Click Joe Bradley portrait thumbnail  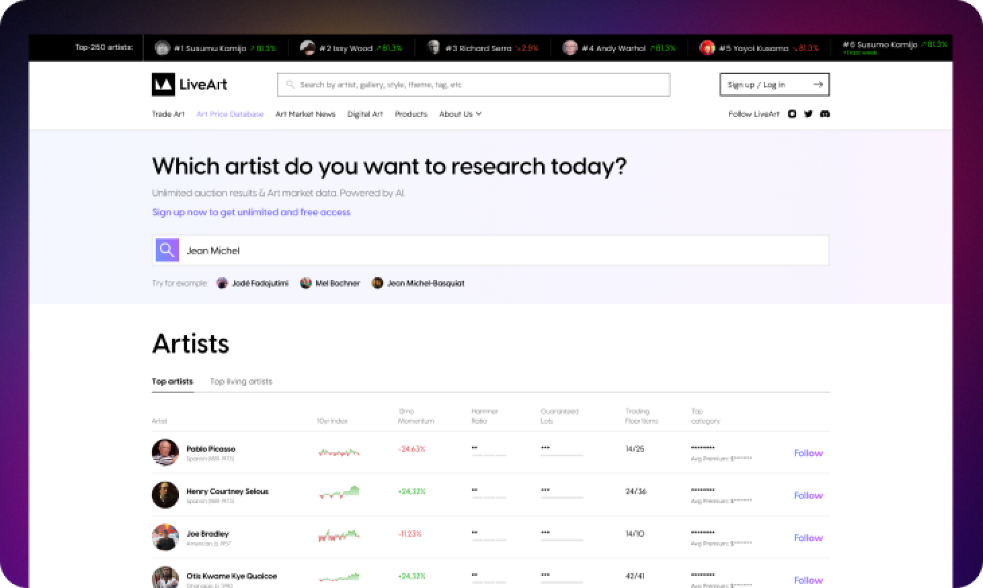click(x=165, y=537)
